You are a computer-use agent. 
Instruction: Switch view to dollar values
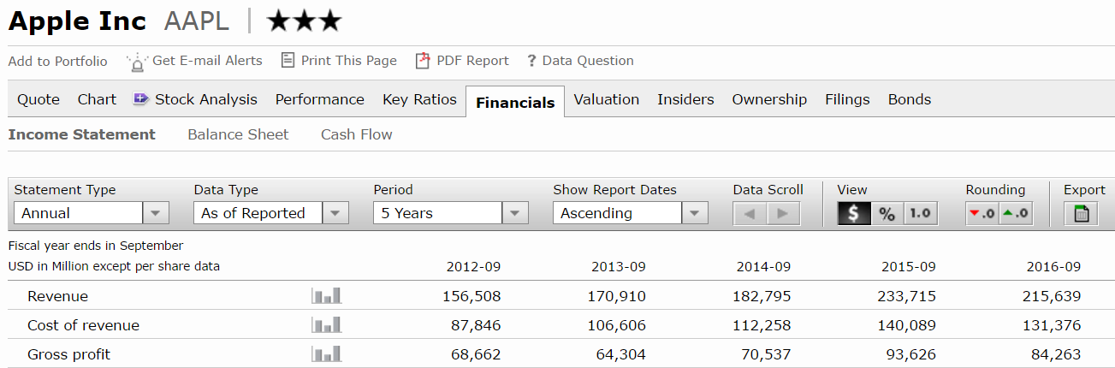point(853,213)
